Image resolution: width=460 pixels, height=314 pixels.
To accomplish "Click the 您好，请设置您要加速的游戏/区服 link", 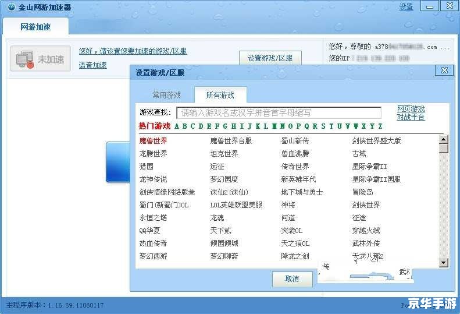I will [x=133, y=51].
